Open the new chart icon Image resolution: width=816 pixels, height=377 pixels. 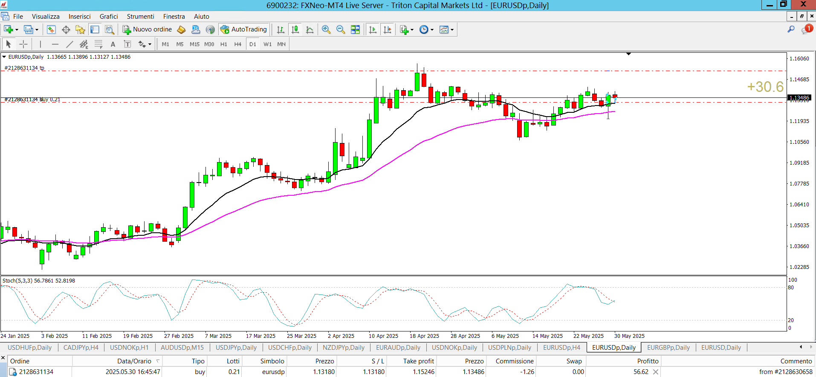point(8,29)
